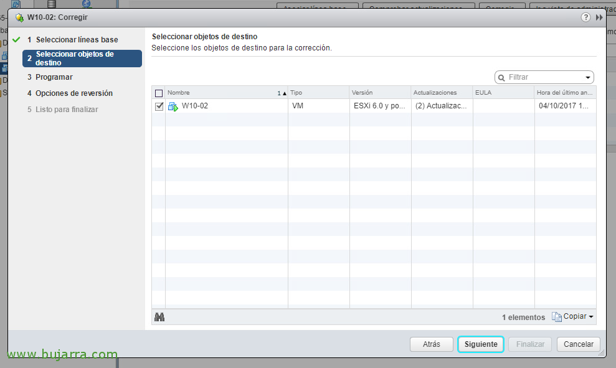Click the disabled Finalizar button
The height and width of the screenshot is (368, 616).
coord(530,344)
